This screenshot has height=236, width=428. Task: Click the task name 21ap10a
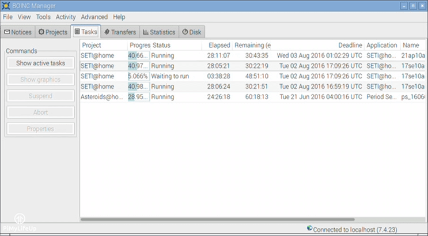pos(413,55)
